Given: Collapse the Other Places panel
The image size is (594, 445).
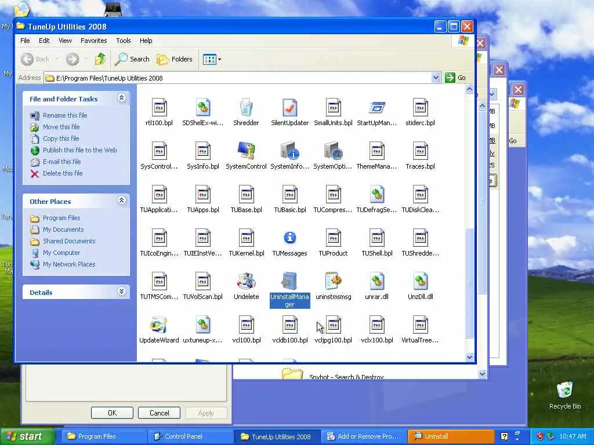Looking at the screenshot, I should pyautogui.click(x=121, y=200).
